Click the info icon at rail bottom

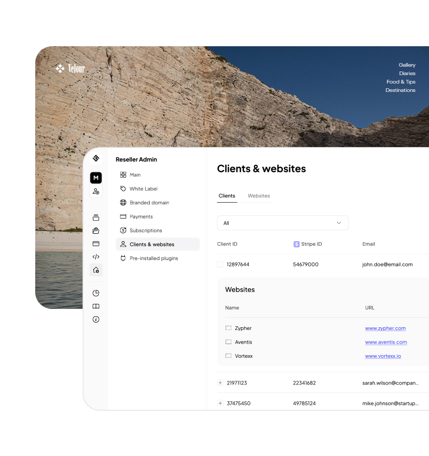point(96,319)
